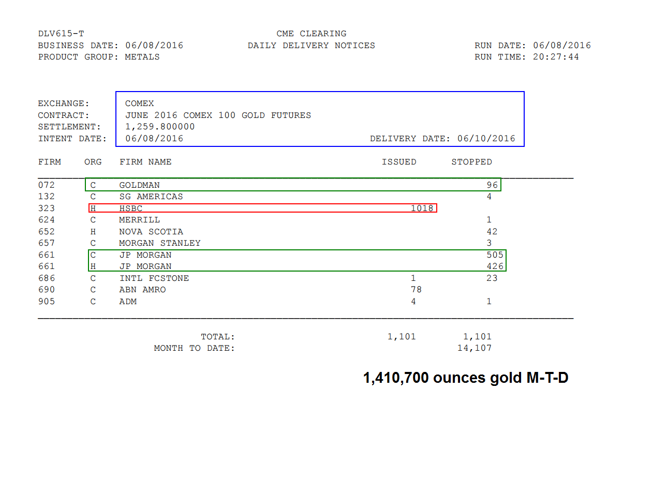
Task: Select the 1,410,700 ounces gold M-T-D caption
Action: [466, 378]
